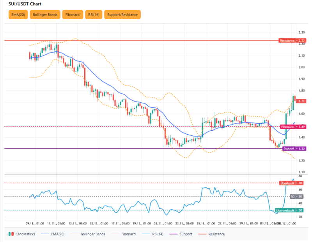Click the RSI(14) orange button at top
The width and height of the screenshot is (312, 242).
(x=94, y=15)
